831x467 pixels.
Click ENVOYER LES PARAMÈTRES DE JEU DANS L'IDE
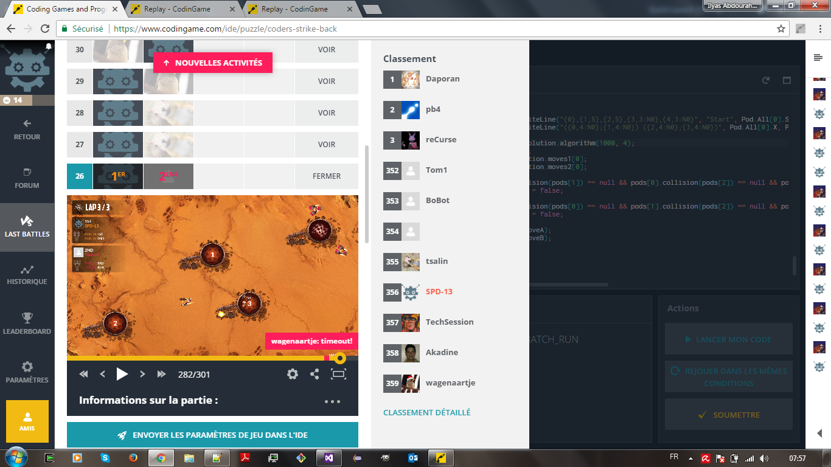[212, 435]
